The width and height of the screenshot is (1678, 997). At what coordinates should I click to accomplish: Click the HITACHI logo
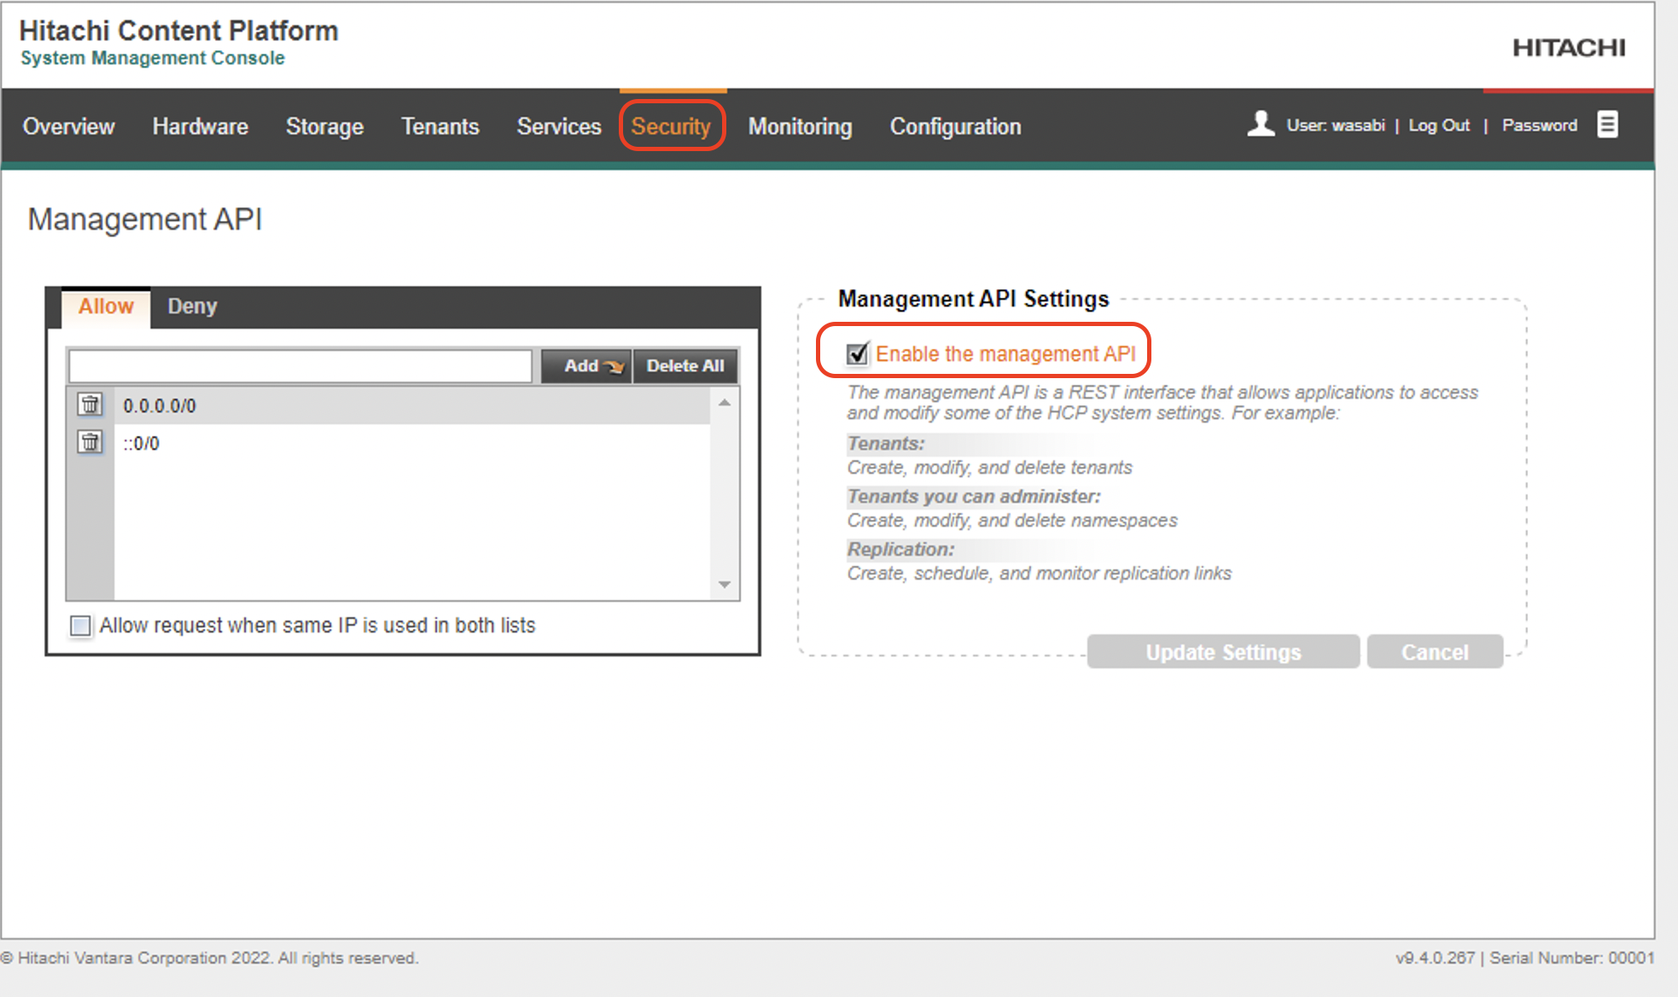coord(1569,48)
